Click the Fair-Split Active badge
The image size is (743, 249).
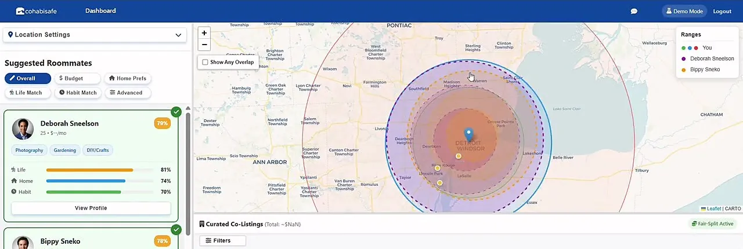[712, 224]
